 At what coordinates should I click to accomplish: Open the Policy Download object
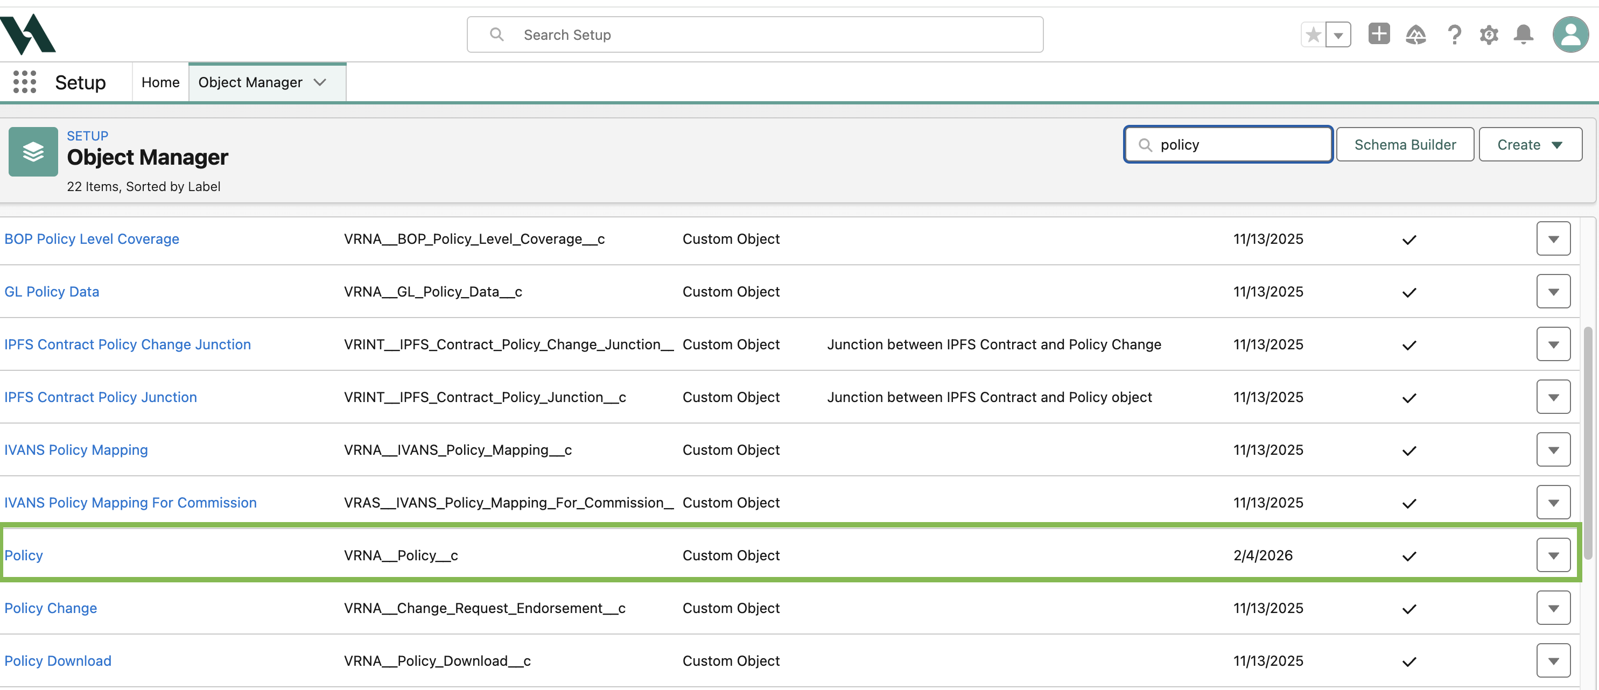tap(58, 661)
